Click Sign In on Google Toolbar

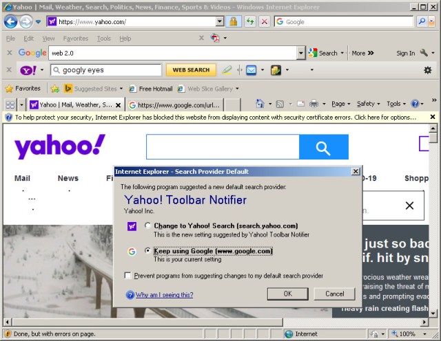point(406,53)
